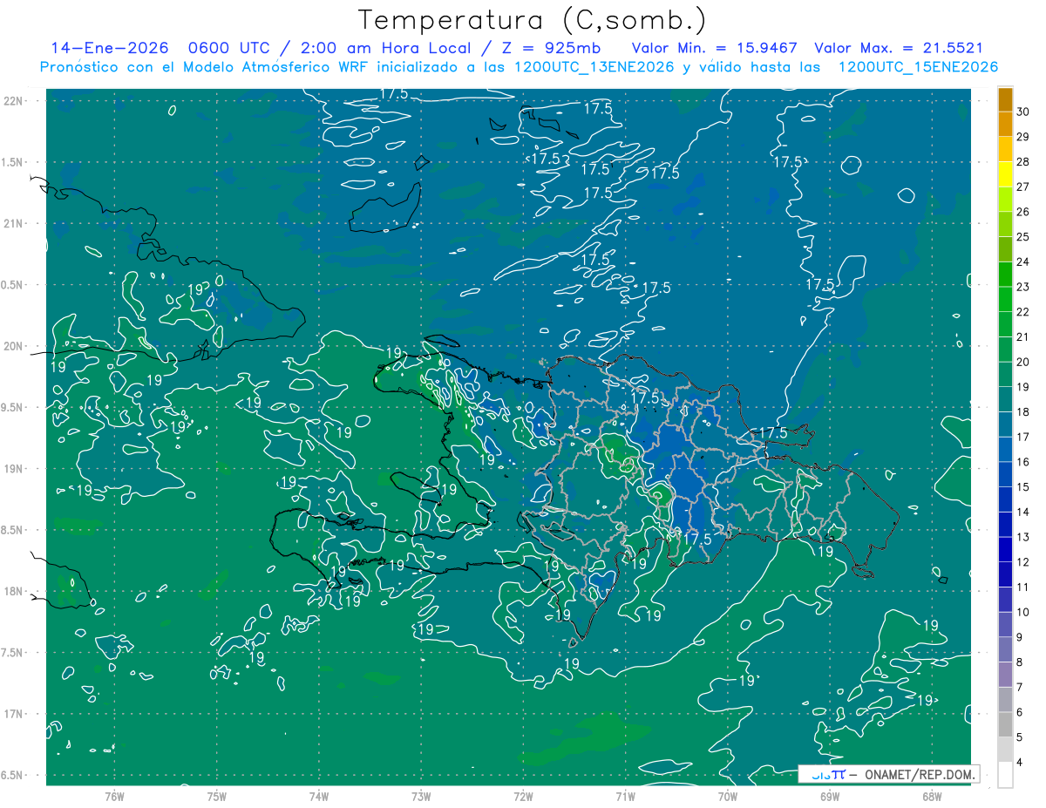Click the "76W" longitude axis label

pos(114,796)
